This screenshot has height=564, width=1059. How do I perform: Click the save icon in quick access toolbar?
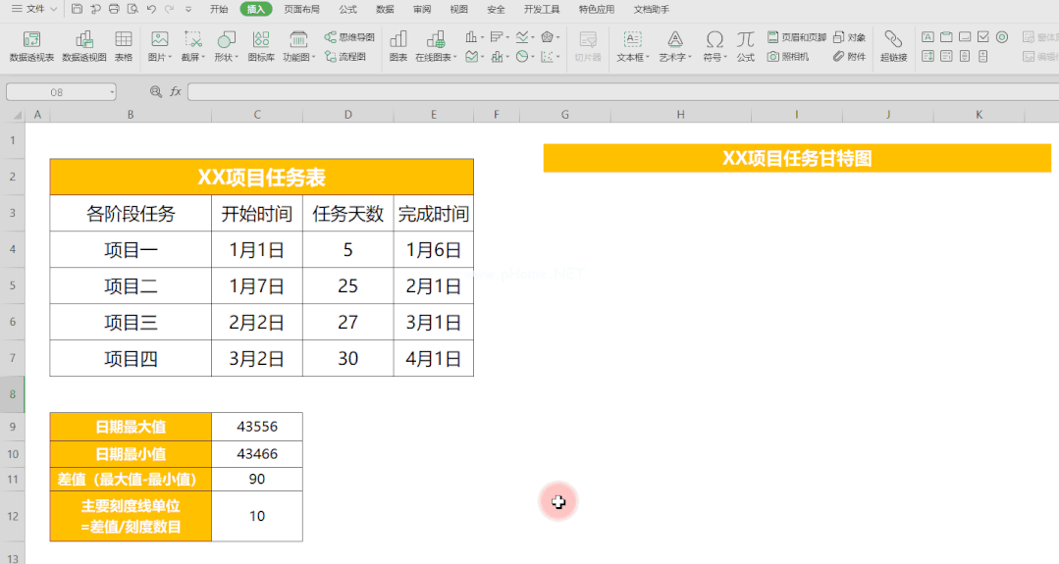coord(77,10)
